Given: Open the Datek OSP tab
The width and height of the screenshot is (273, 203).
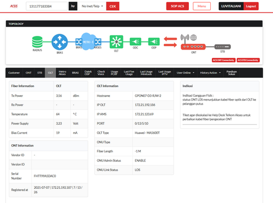Looking at the screenshot, I should coord(88,73).
